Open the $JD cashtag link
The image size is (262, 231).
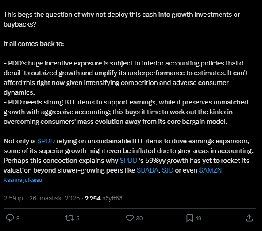click(x=168, y=170)
